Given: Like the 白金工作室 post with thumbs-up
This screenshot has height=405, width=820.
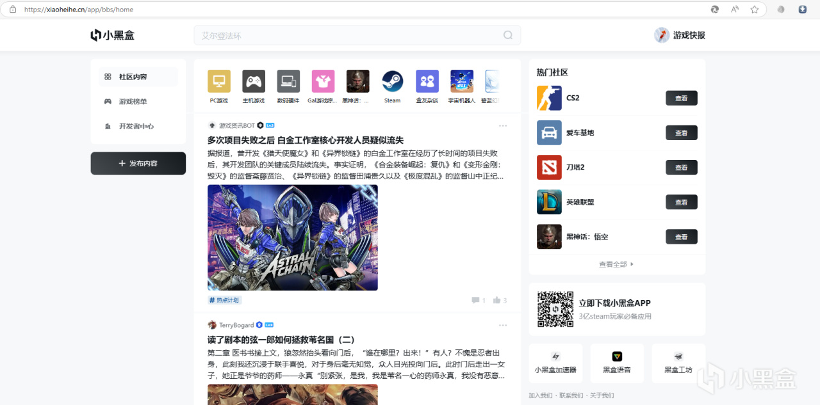Looking at the screenshot, I should point(496,300).
